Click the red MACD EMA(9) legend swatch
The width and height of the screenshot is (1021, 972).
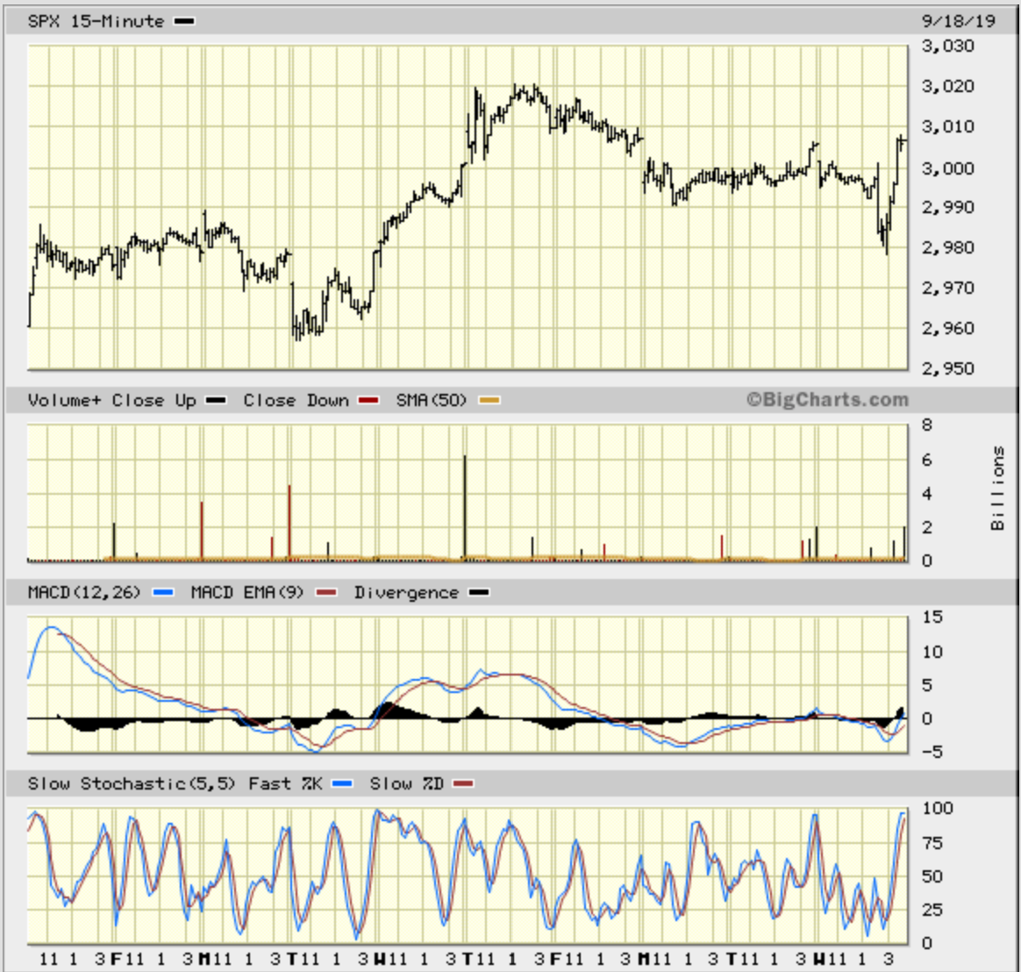pyautogui.click(x=326, y=592)
